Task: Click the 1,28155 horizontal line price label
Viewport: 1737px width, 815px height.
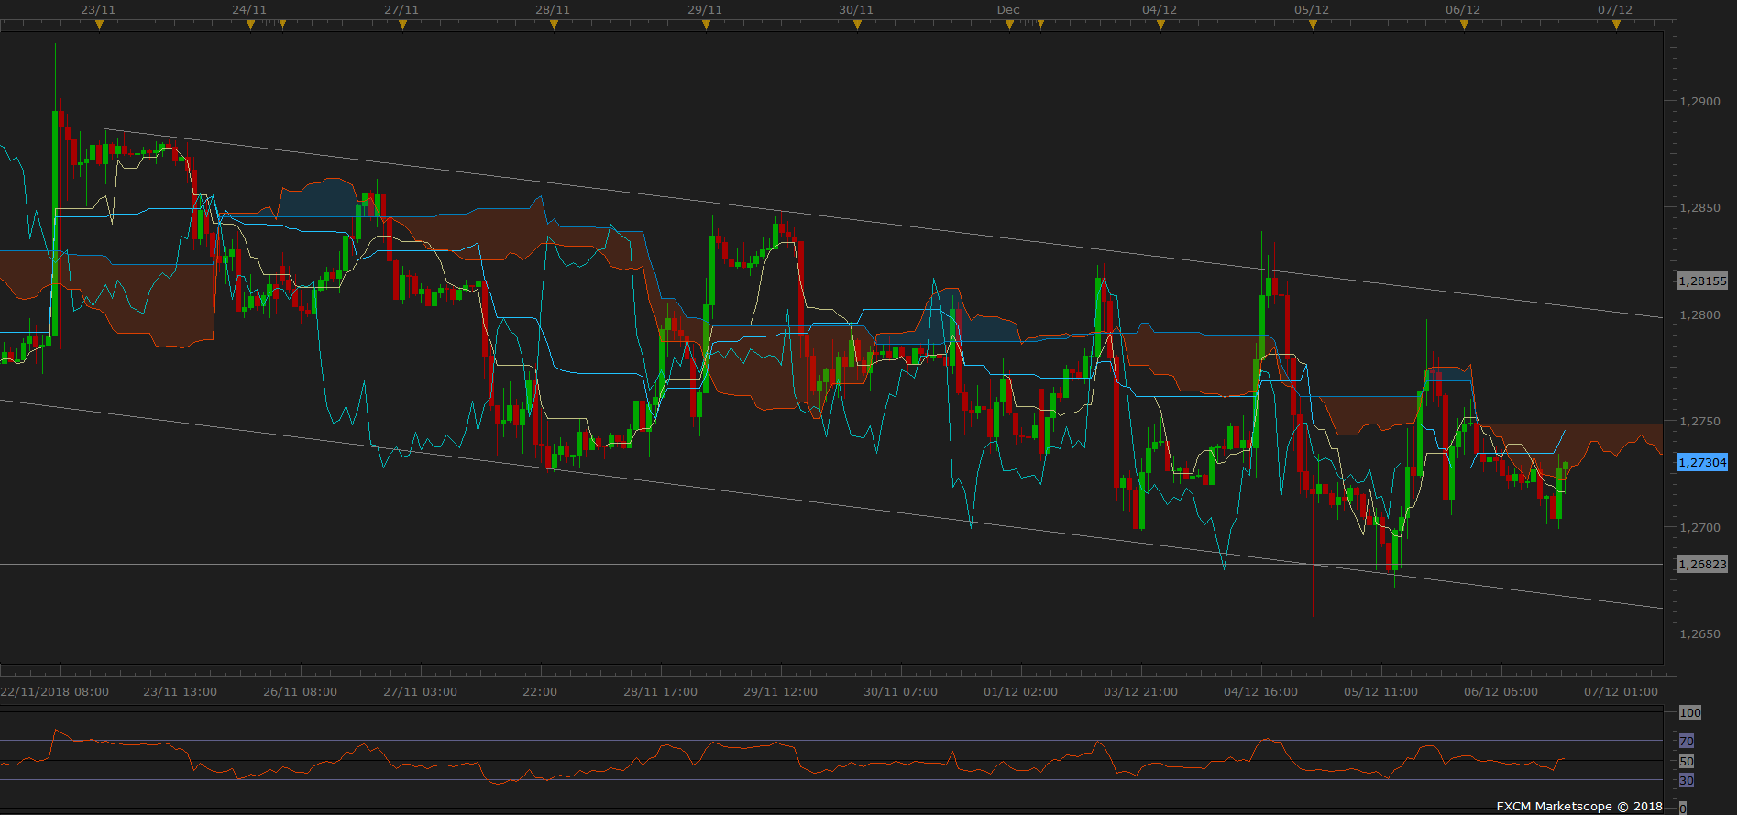Action: tap(1702, 281)
